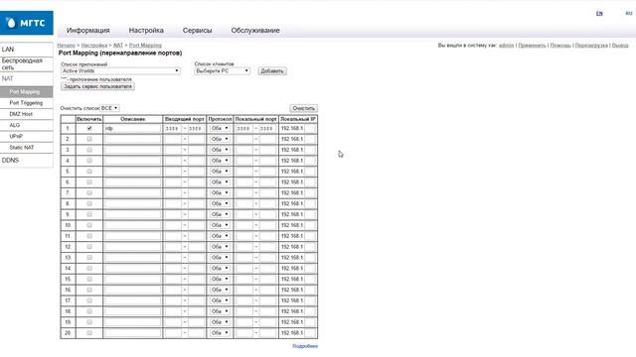Enable the checkbox in row 3

click(x=89, y=150)
